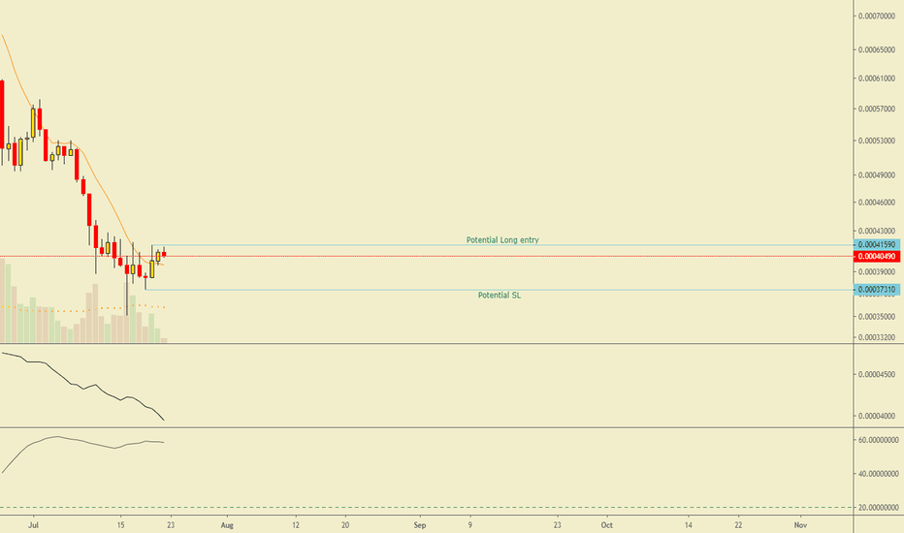Click the Oct date label

[606, 525]
